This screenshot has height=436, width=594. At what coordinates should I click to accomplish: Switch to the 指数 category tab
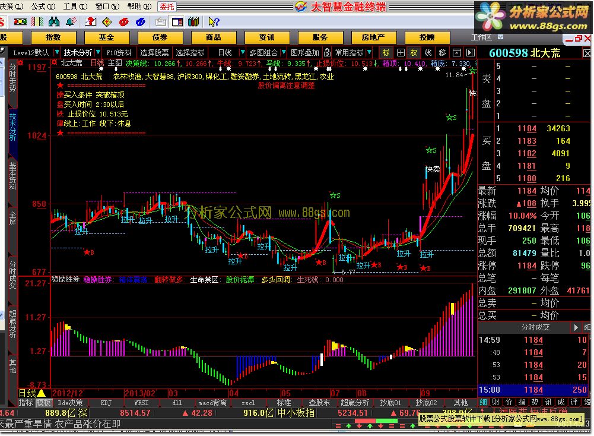[53, 37]
